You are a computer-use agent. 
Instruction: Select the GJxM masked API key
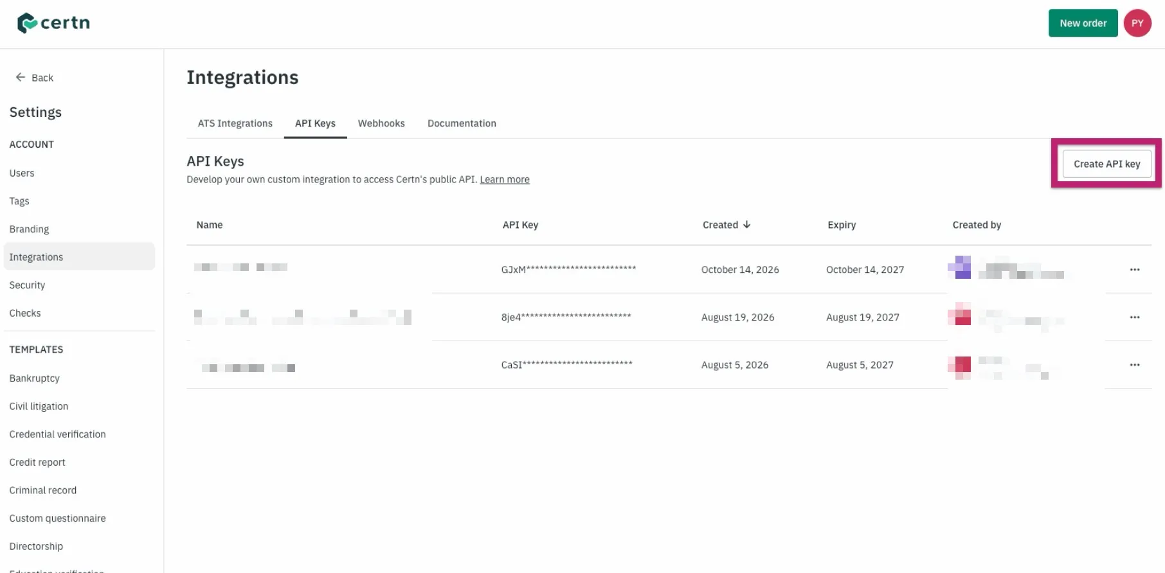[x=568, y=269]
